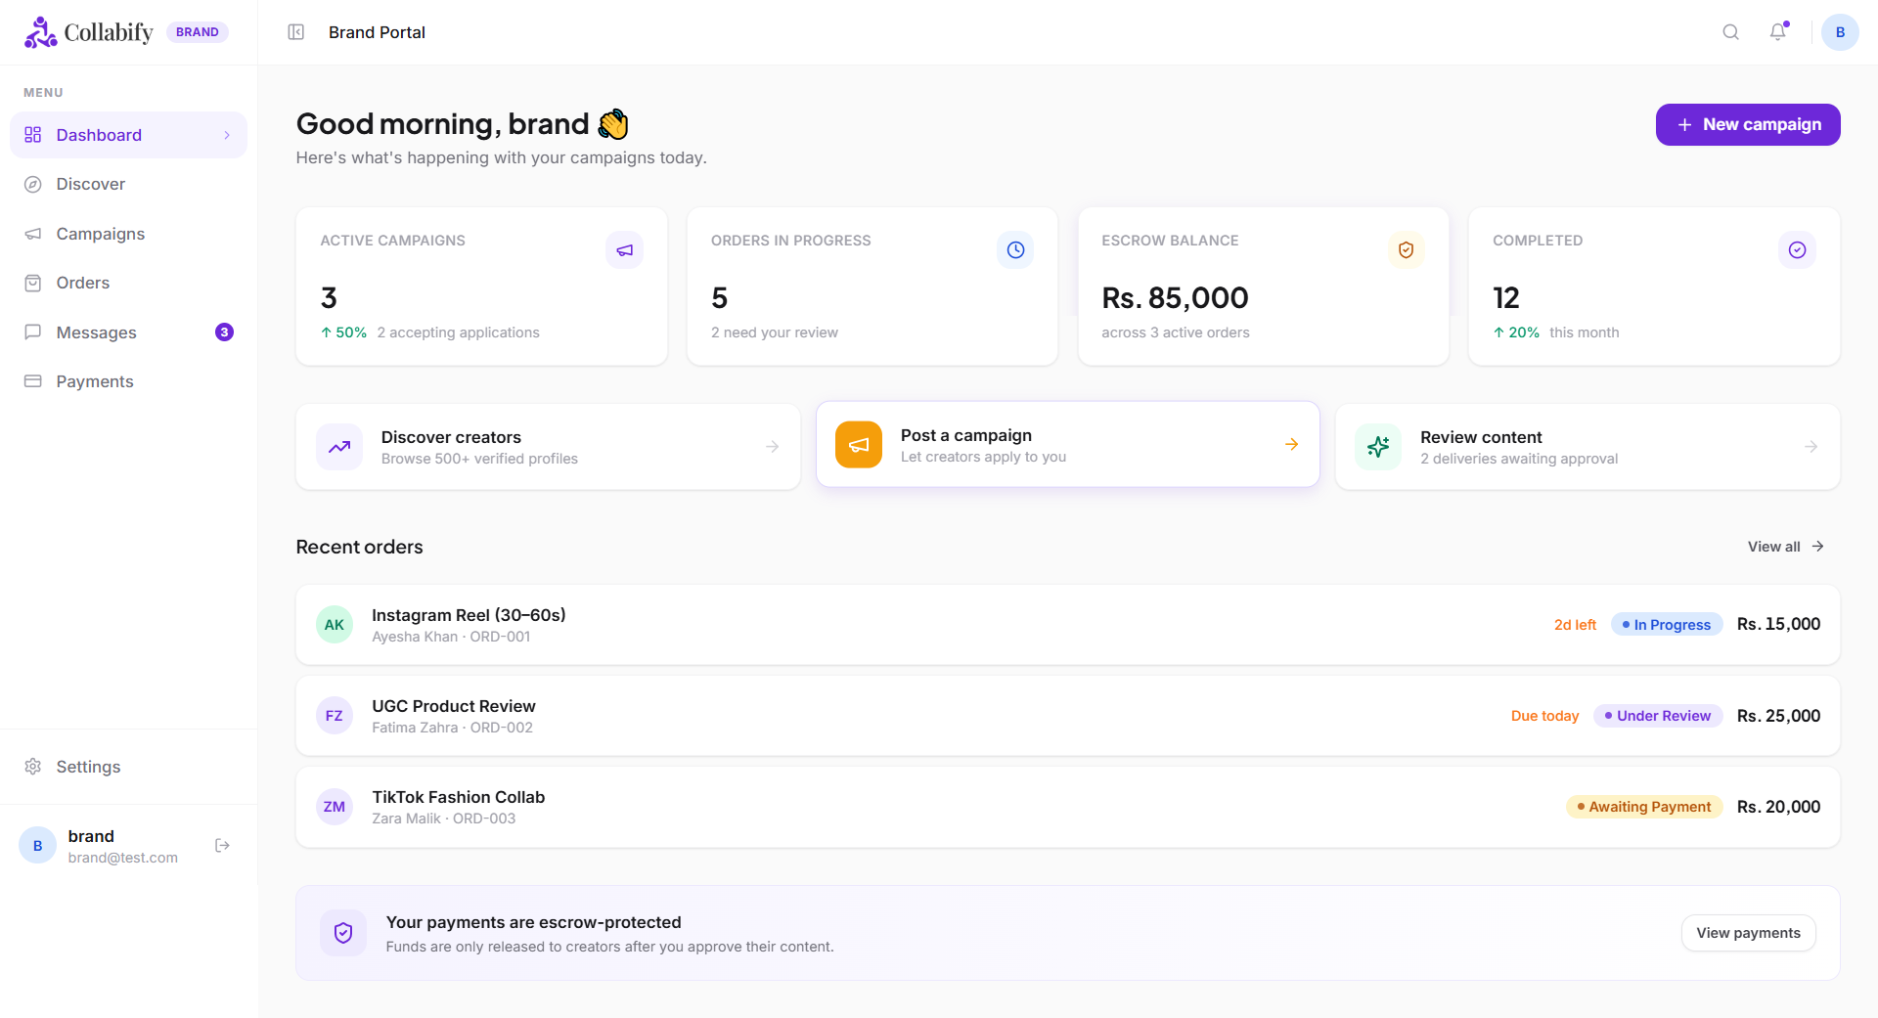Viewport: 1878px width, 1018px height.
Task: Click the In Progress status badge
Action: 1667,625
